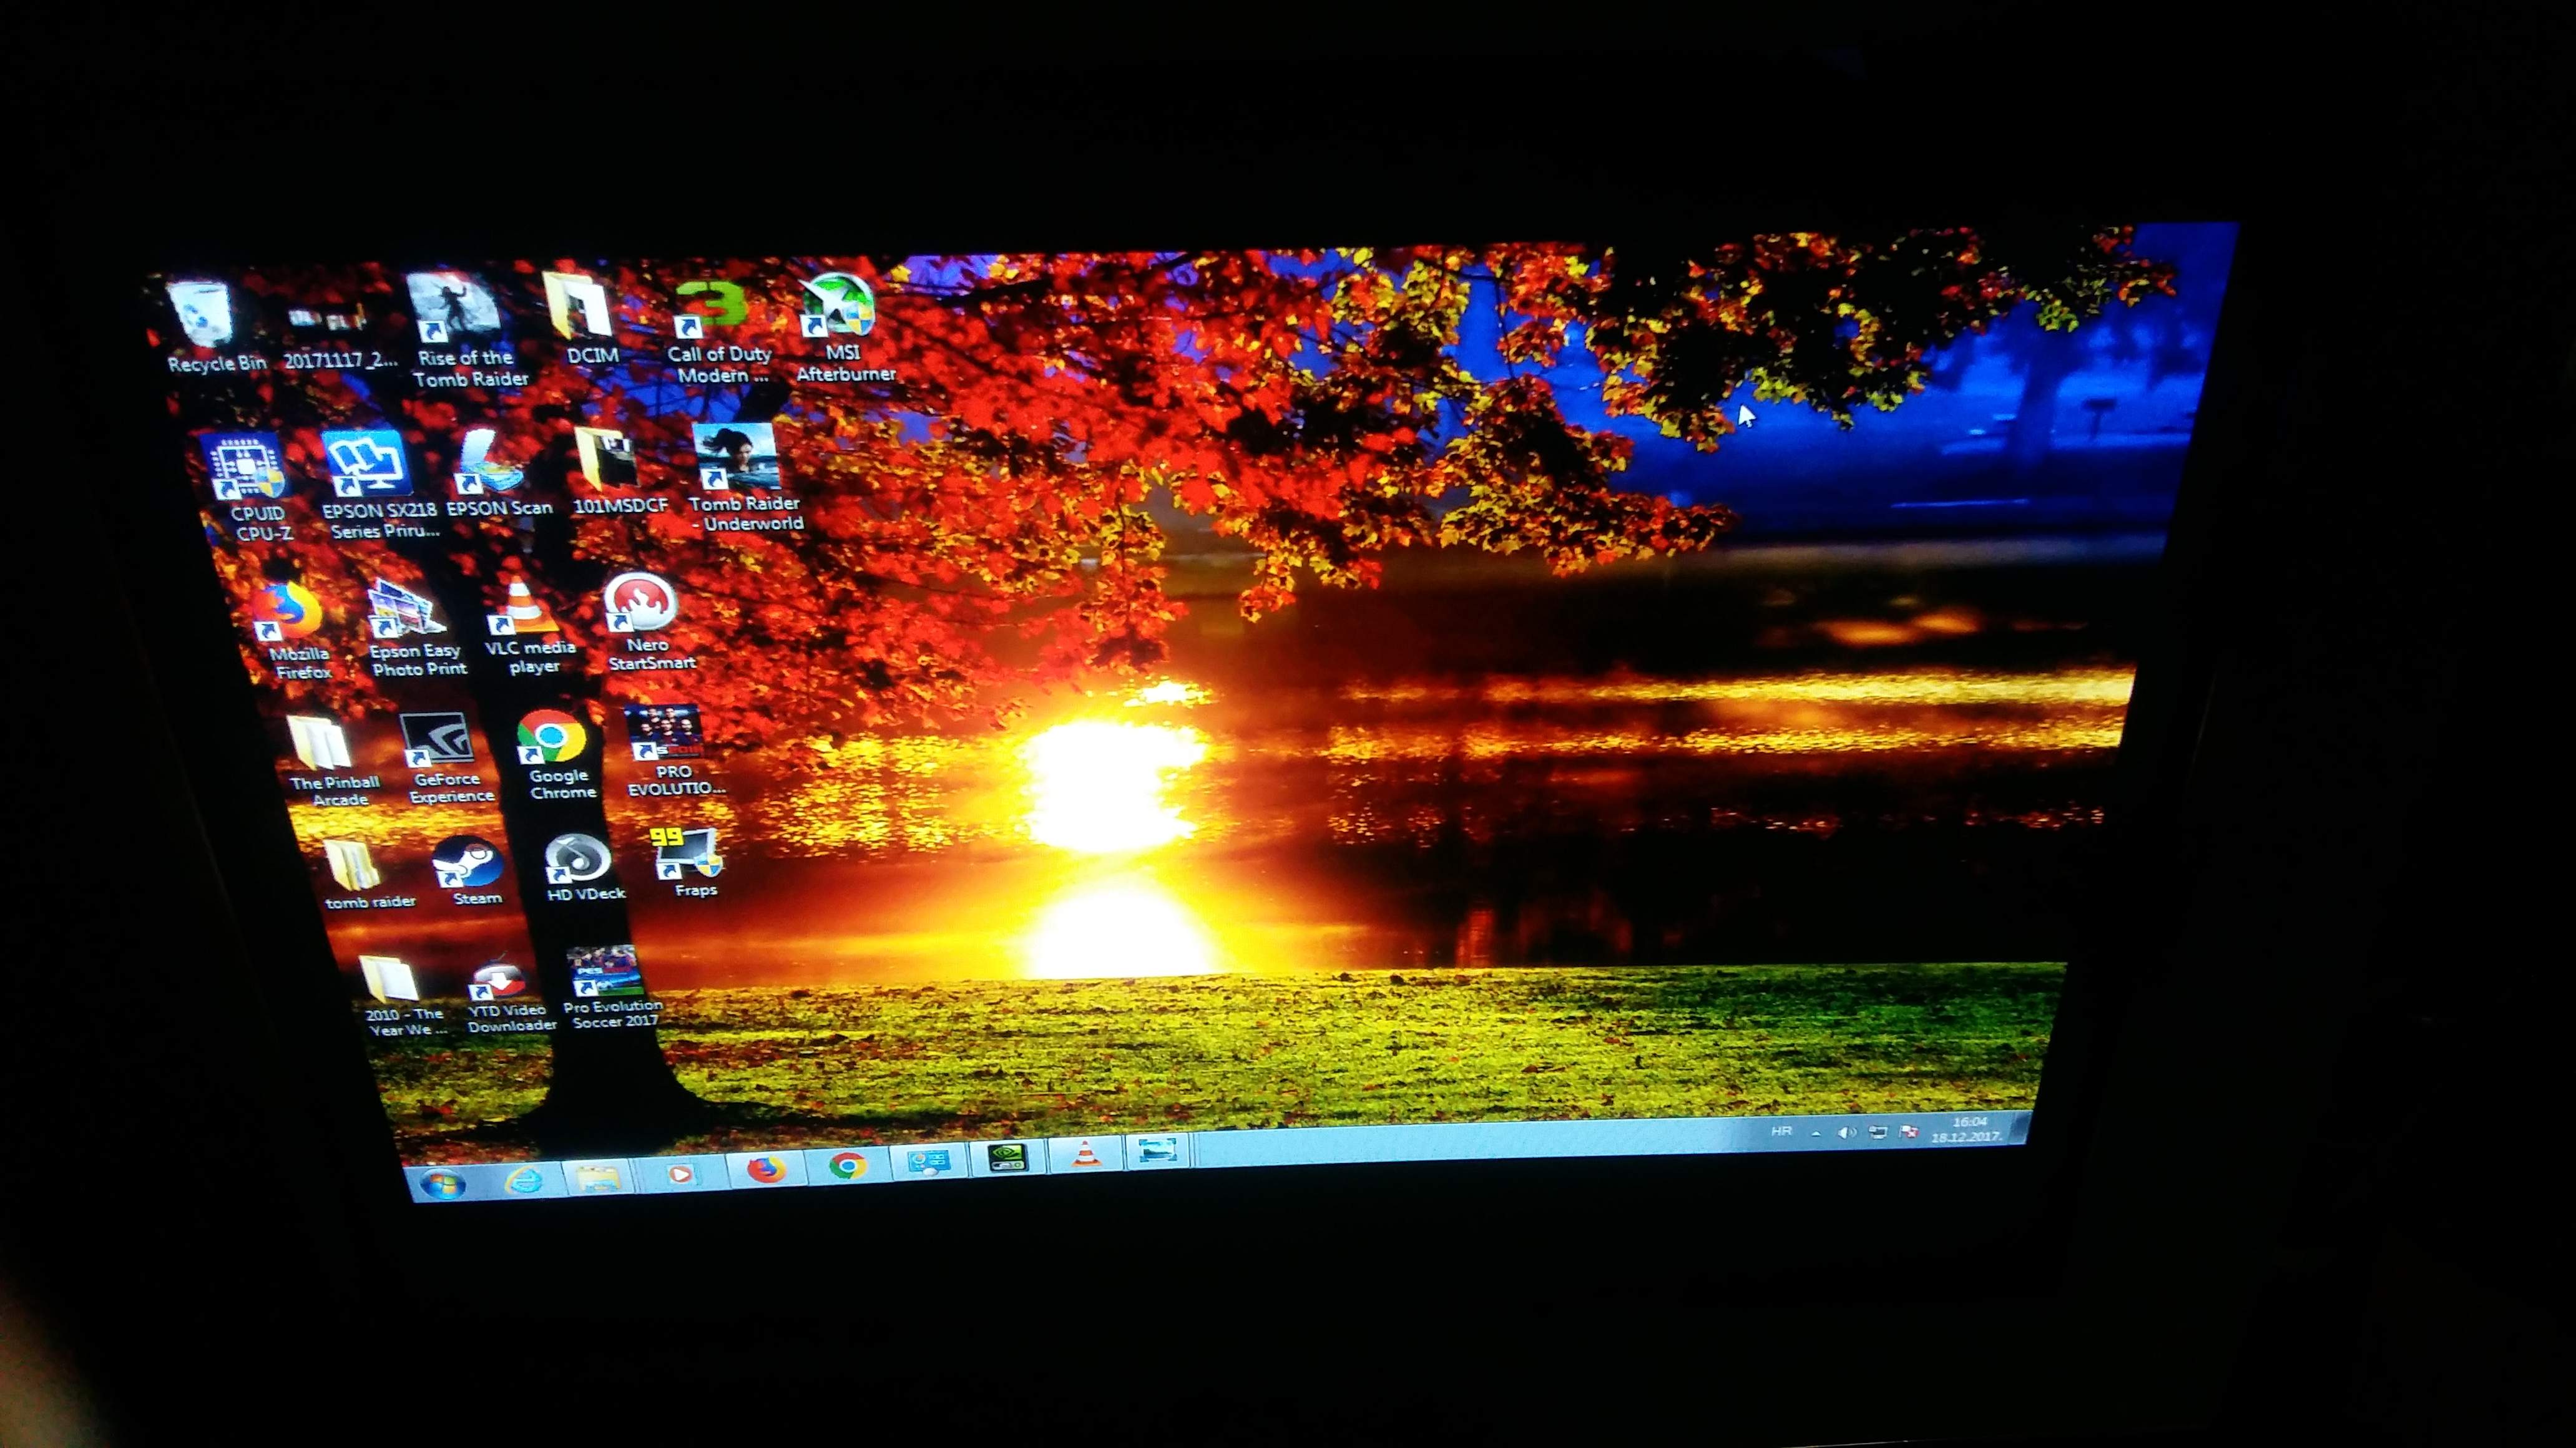Screen dimensions: 2576x1448
Task: Click the NVIDIA icon on the taskbar
Action: tap(1008, 1158)
